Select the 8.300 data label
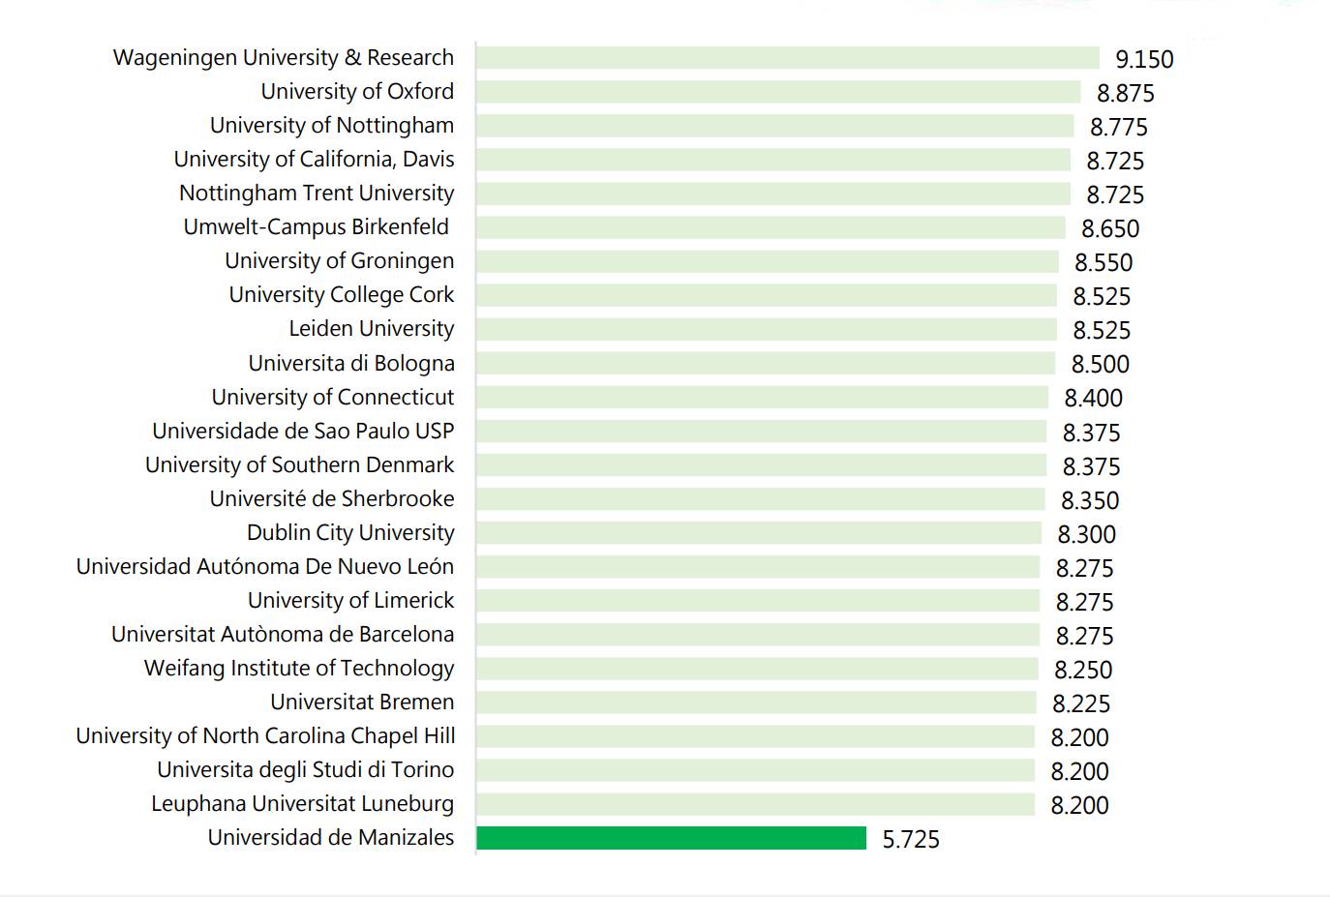Viewport: 1330px width, 897px height. [1086, 534]
